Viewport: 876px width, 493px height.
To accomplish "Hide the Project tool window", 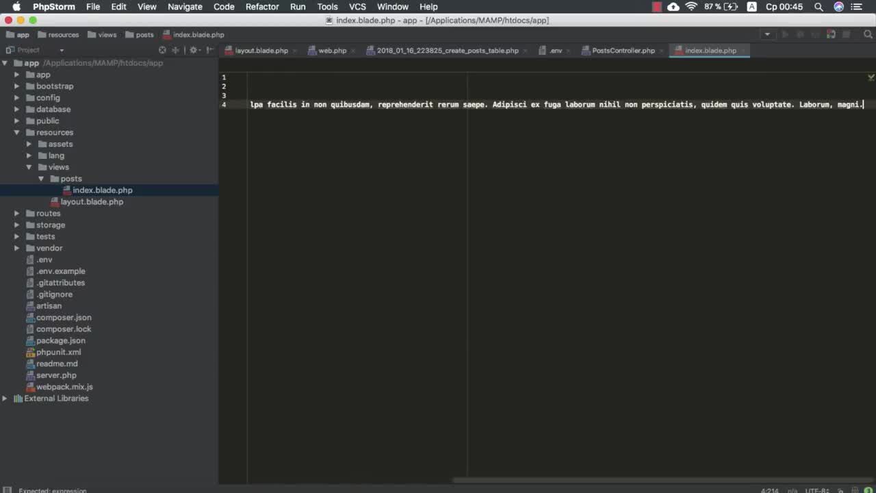I will pos(209,50).
